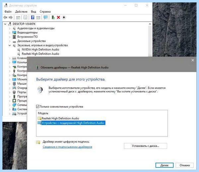Screen dimensions: 199x172
Task: Collapse the DESKTOP-V8I4KFK root node
Action: click(x=5, y=24)
